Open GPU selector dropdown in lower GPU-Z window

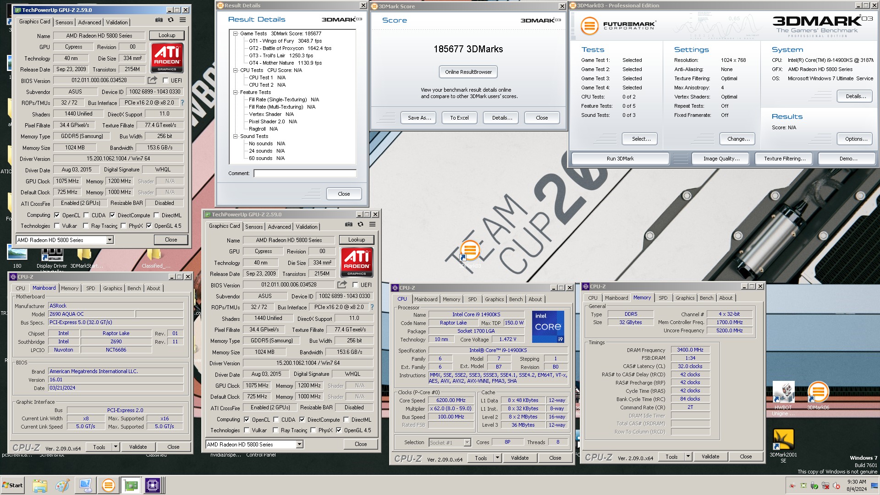(299, 444)
